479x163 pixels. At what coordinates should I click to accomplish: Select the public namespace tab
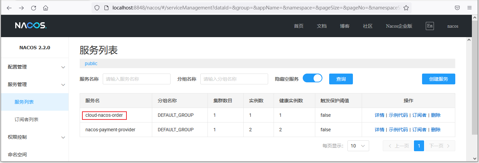pos(91,63)
